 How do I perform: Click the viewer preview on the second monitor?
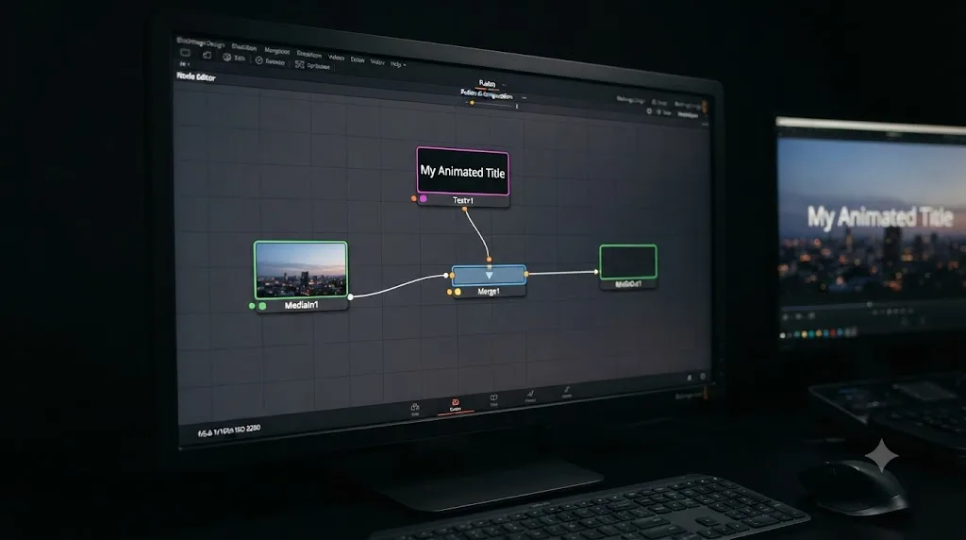click(871, 217)
